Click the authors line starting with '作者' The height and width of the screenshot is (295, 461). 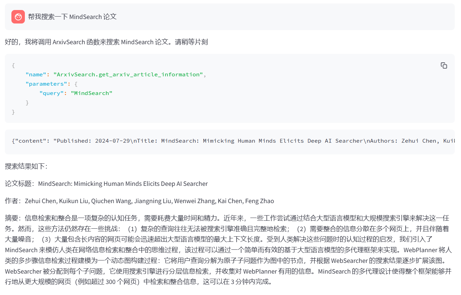coord(140,201)
